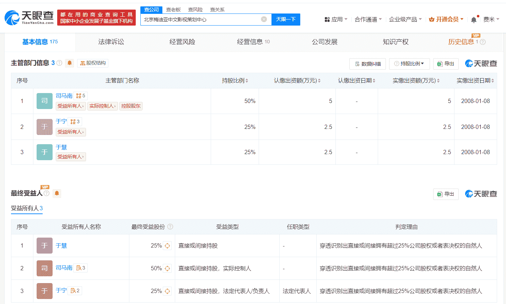The image size is (506, 304).
Task: Switch to the 法律诉讼 tab
Action: click(111, 42)
